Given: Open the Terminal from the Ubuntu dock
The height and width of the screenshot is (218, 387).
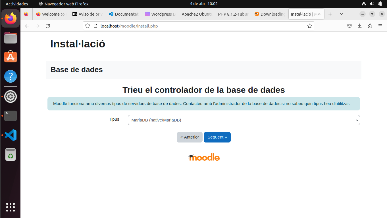Looking at the screenshot, I should [x=10, y=116].
